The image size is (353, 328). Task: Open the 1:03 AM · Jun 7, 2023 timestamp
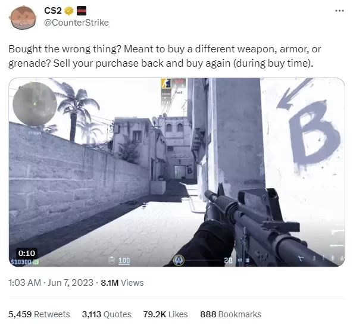[x=51, y=283]
